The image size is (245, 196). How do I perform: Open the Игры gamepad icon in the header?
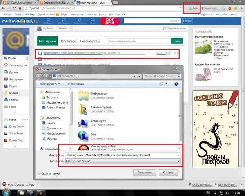tap(93, 21)
